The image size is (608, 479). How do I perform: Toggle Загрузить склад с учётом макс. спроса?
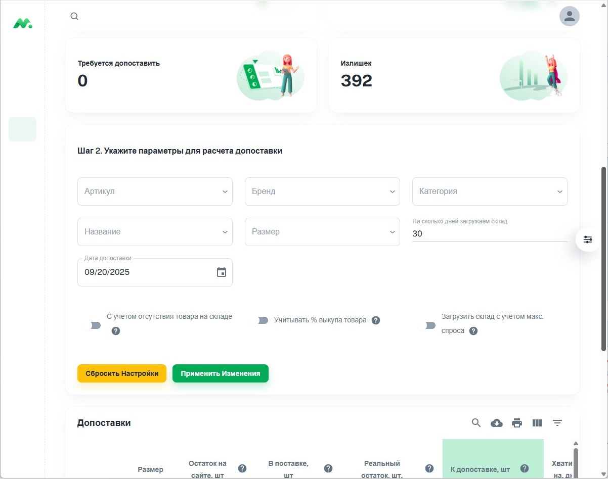coord(426,325)
